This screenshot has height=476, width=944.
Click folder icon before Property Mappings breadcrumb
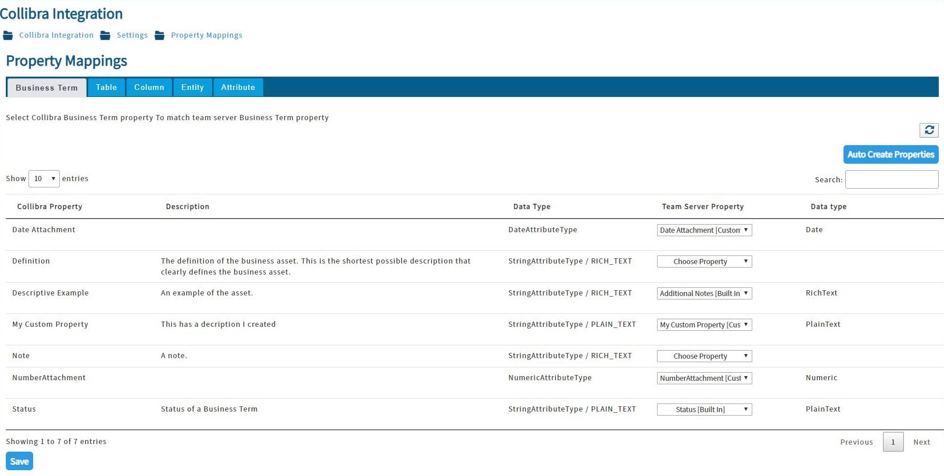[x=160, y=35]
